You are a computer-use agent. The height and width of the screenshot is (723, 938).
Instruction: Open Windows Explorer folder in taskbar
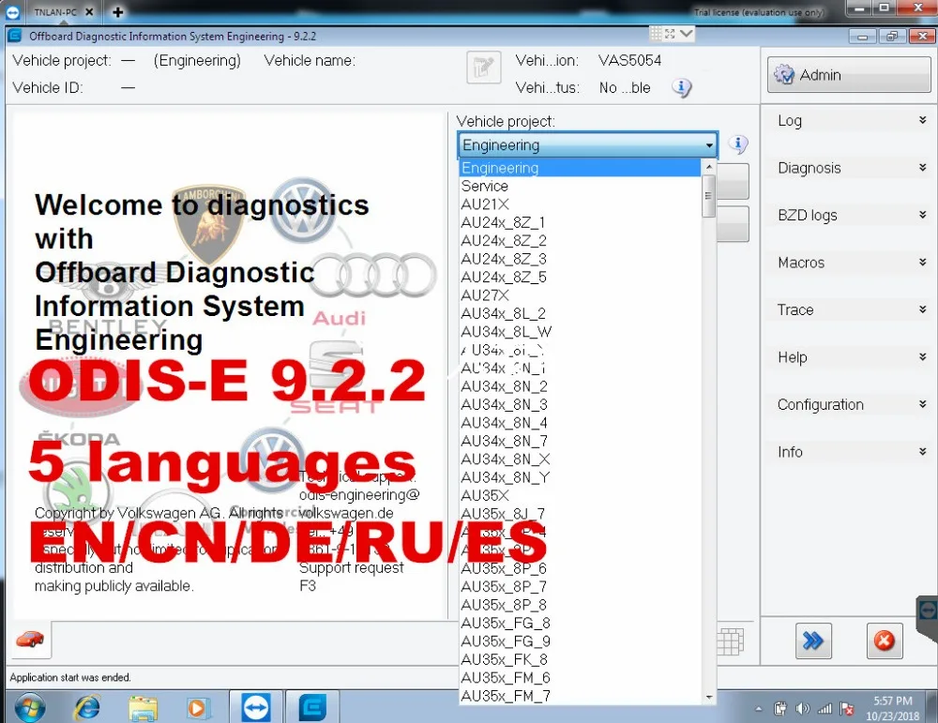click(x=143, y=709)
